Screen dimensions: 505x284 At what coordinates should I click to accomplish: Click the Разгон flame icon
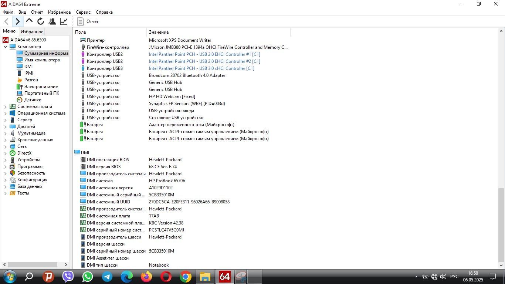(x=20, y=80)
